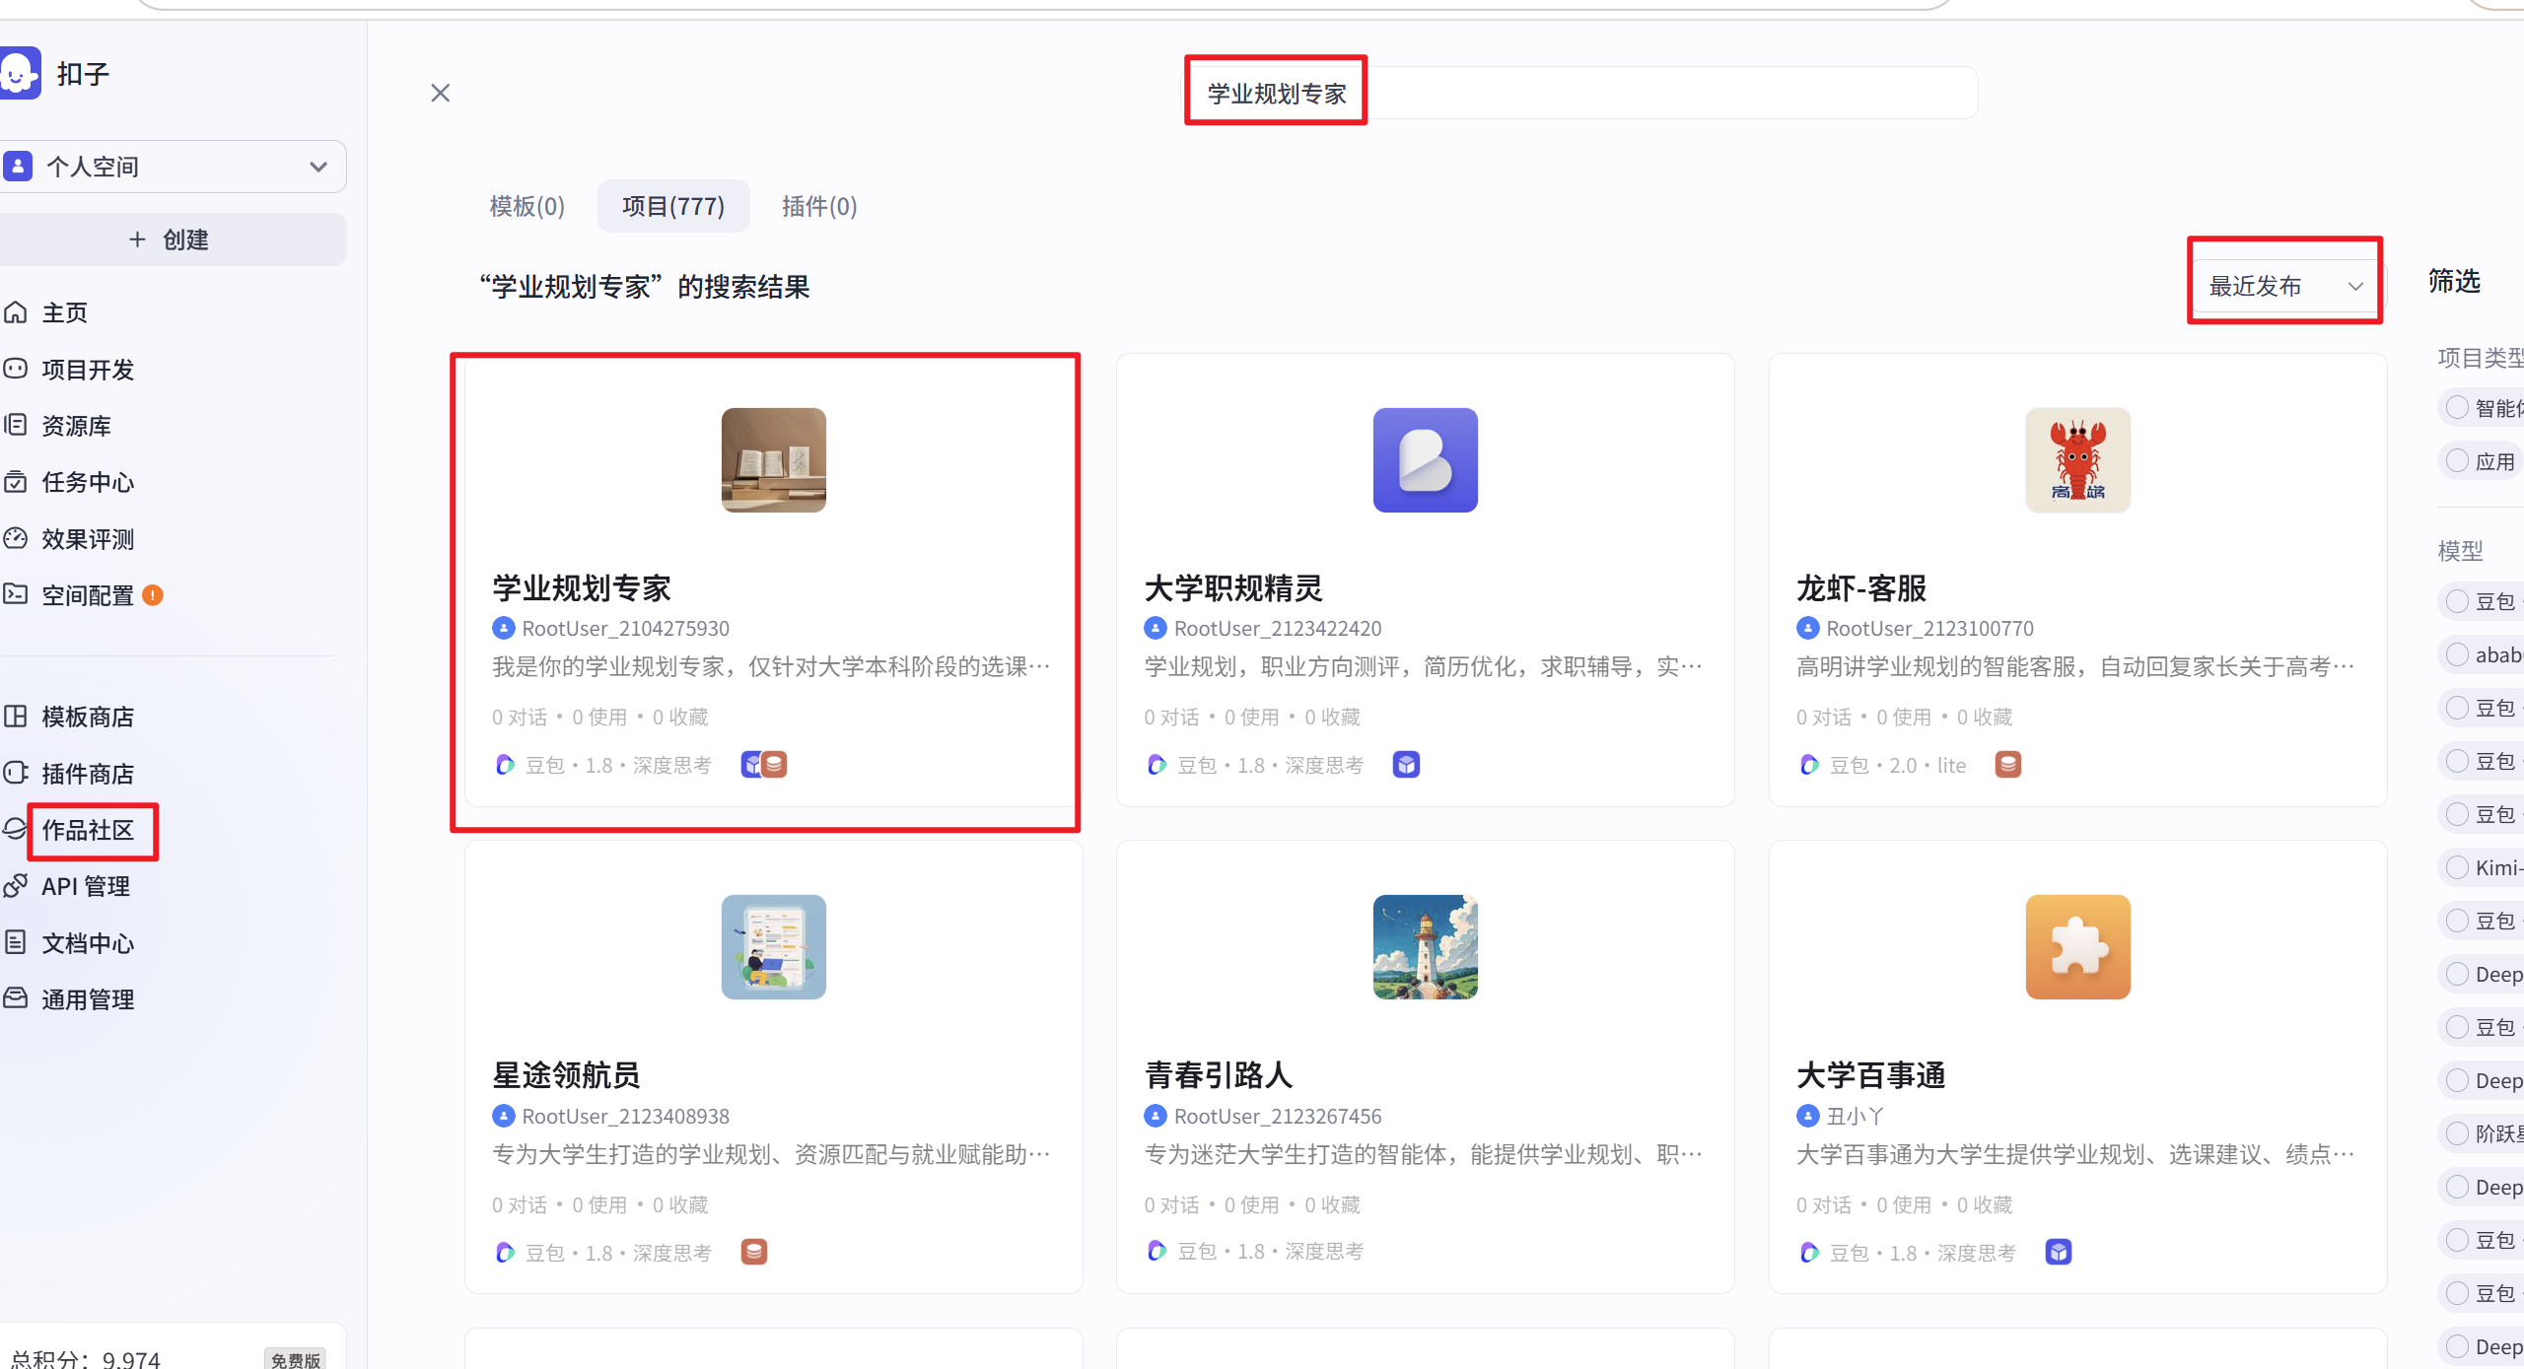The height and width of the screenshot is (1369, 2524).
Task: Switch to the 模板(0) tab
Action: 527,206
